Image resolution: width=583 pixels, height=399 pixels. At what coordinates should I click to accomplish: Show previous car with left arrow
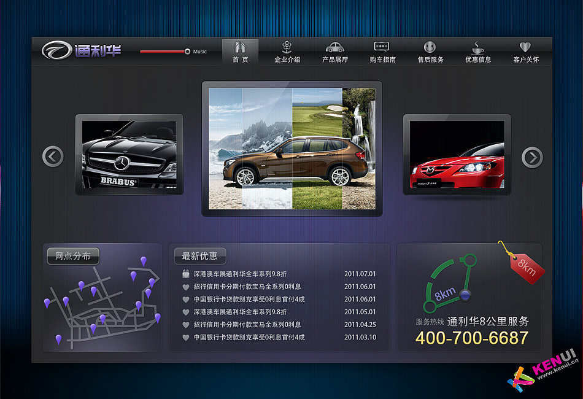pyautogui.click(x=53, y=156)
